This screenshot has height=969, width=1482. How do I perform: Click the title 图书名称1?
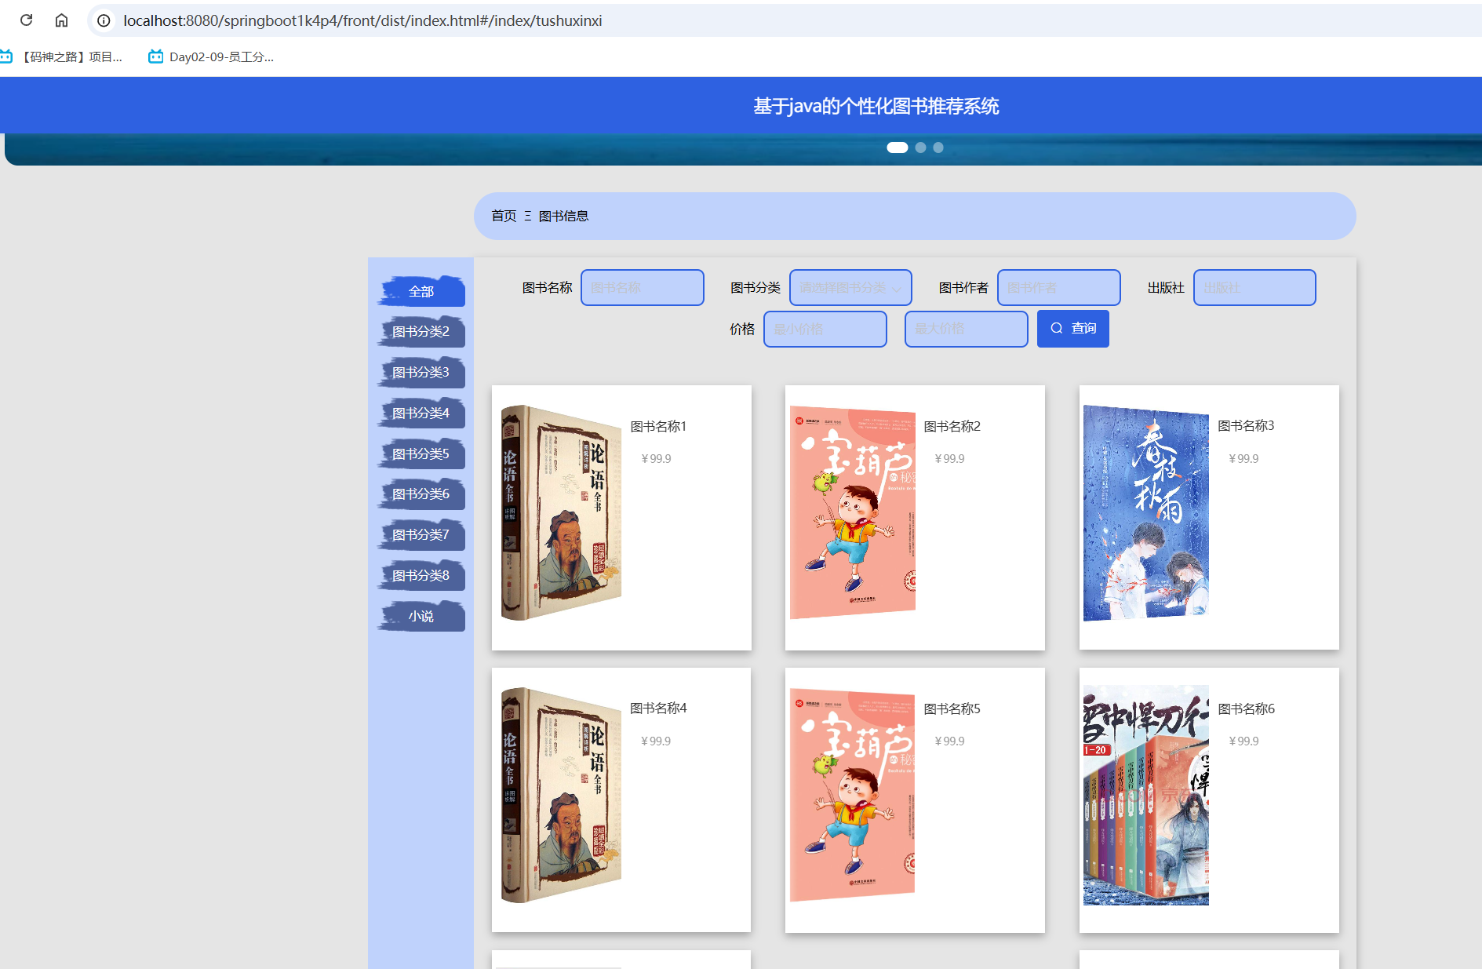click(x=658, y=426)
